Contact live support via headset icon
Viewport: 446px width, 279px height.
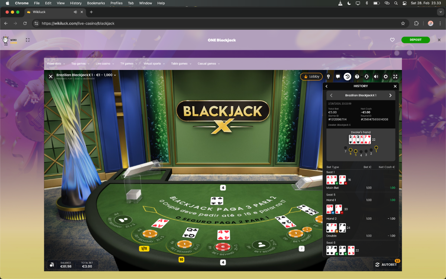[x=366, y=77]
